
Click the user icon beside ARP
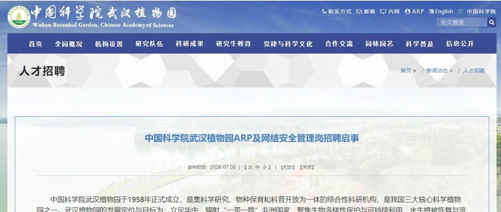pyautogui.click(x=407, y=12)
